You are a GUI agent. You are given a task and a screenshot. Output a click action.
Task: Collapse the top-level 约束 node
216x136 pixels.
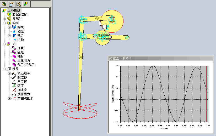4,23
